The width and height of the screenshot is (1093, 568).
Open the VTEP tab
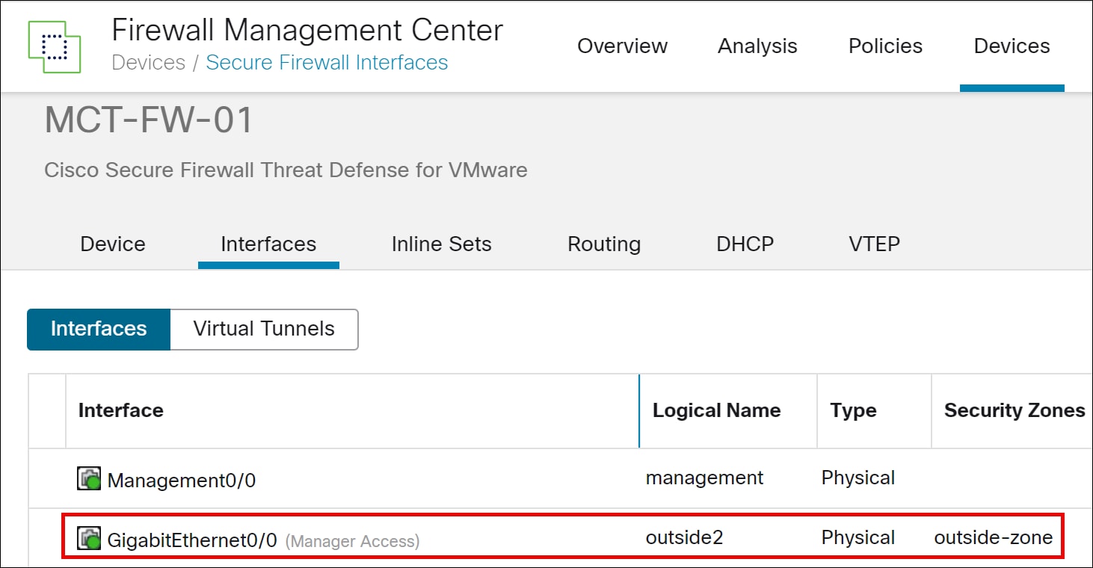point(874,244)
